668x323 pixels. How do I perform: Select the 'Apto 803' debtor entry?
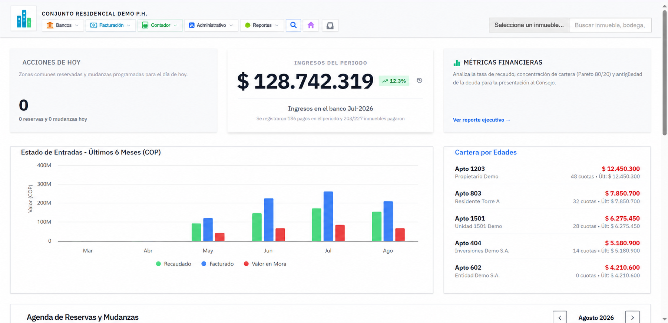point(547,197)
